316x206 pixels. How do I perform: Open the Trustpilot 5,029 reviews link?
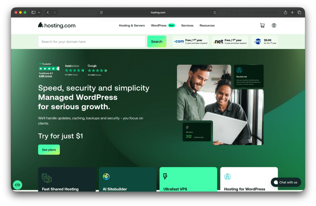(x=45, y=76)
